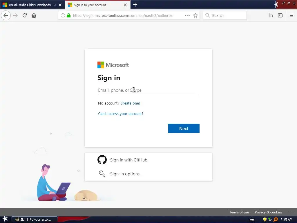Go back to the previous page
297x223 pixels.
6,15
